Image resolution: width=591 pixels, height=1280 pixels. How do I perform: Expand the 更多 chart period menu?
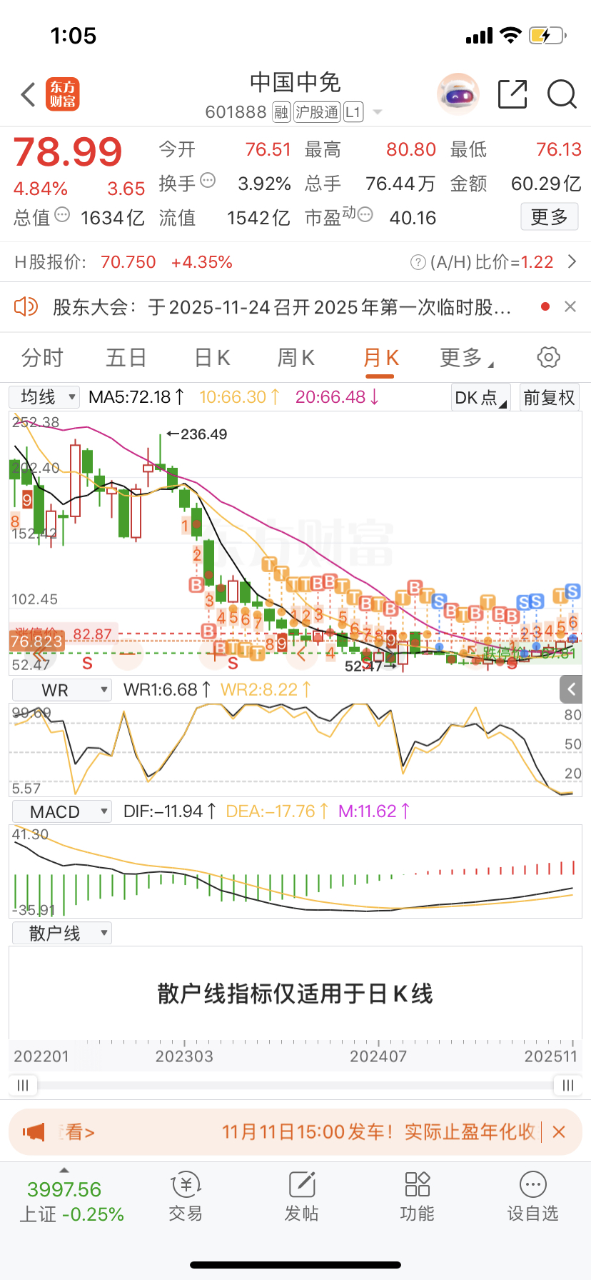pos(466,357)
